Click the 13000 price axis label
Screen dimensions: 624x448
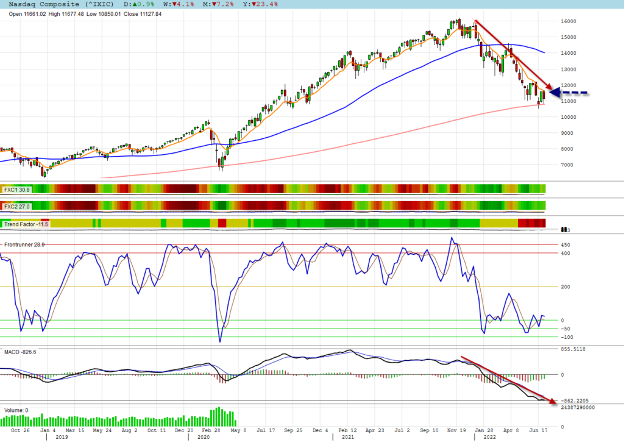[x=569, y=69]
